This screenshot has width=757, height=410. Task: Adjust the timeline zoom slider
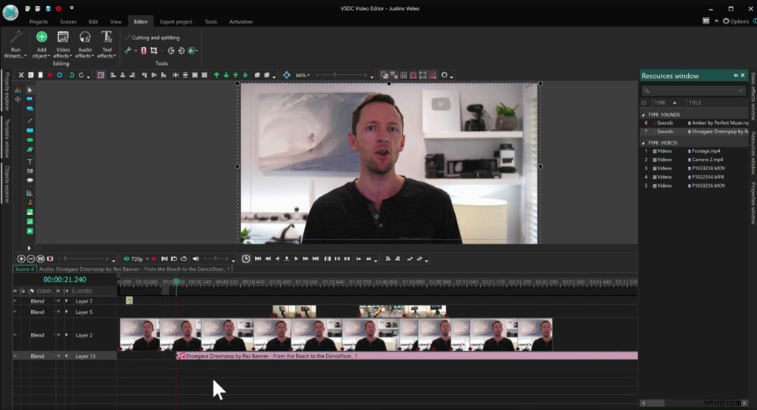[85, 259]
